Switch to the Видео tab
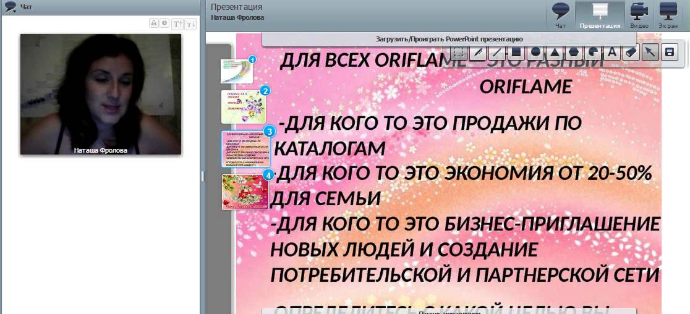This screenshot has width=690, height=314. tap(639, 15)
